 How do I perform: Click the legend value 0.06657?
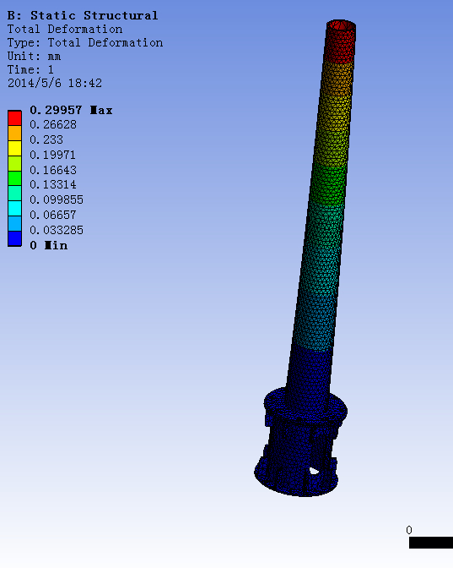53,216
